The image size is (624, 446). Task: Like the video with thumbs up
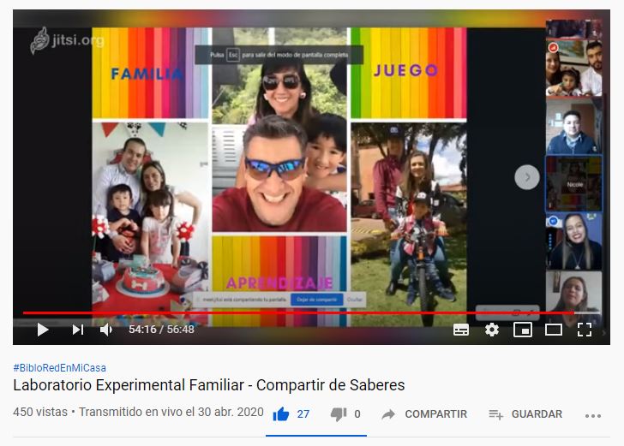coord(281,414)
